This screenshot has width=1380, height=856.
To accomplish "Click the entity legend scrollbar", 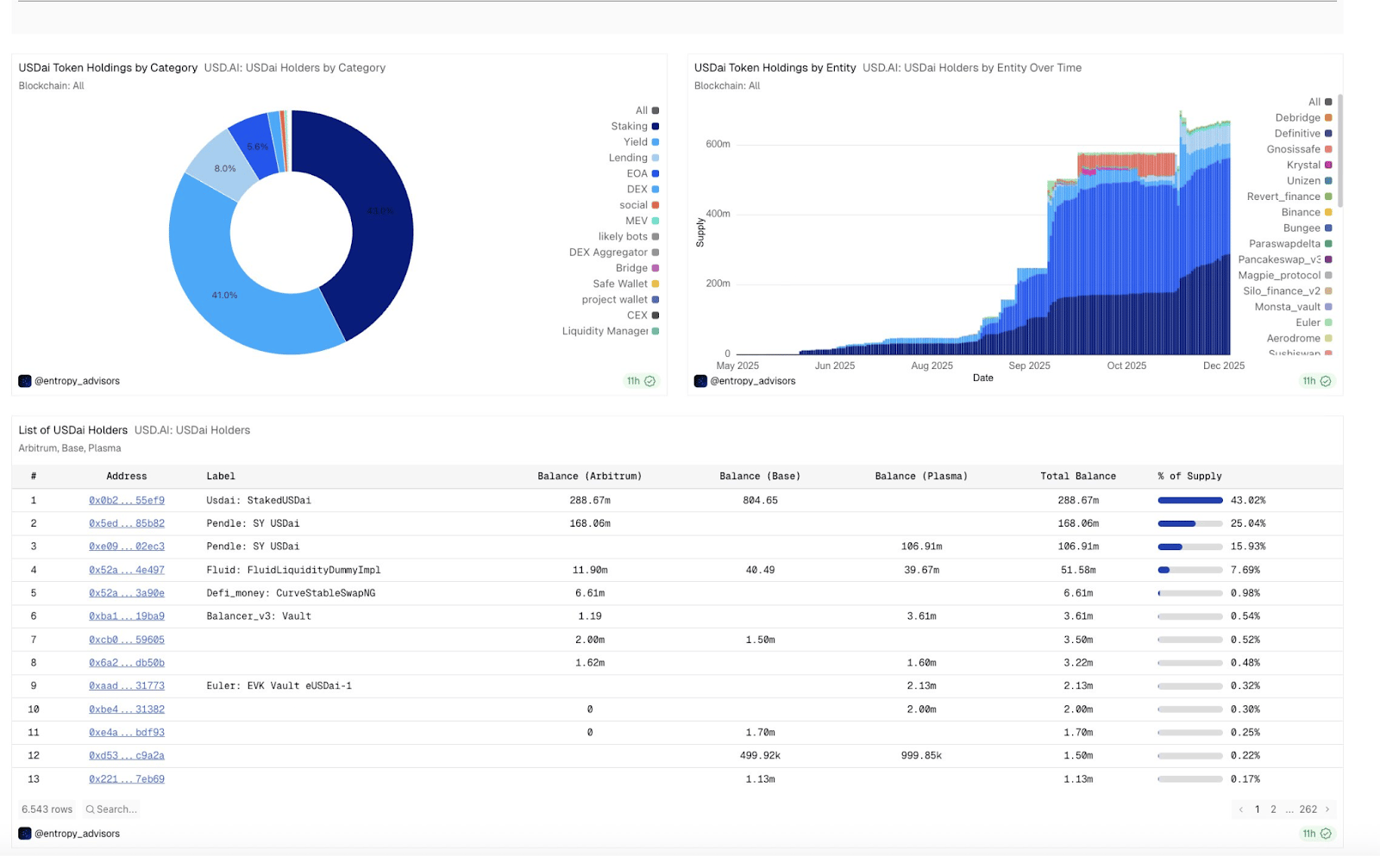I will tap(1340, 151).
